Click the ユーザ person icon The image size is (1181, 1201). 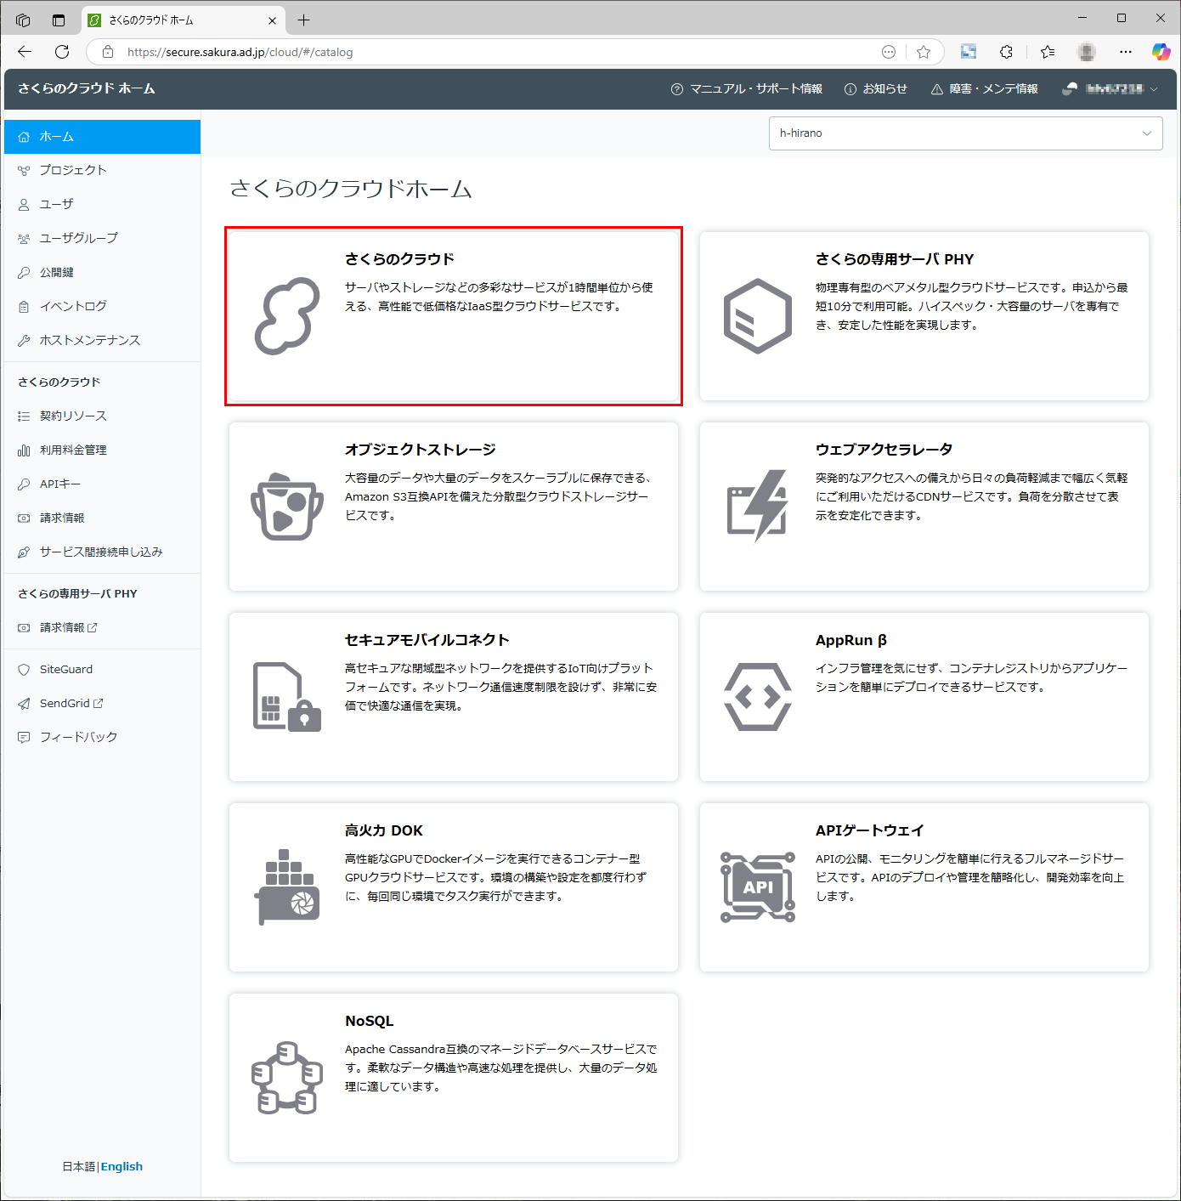24,205
